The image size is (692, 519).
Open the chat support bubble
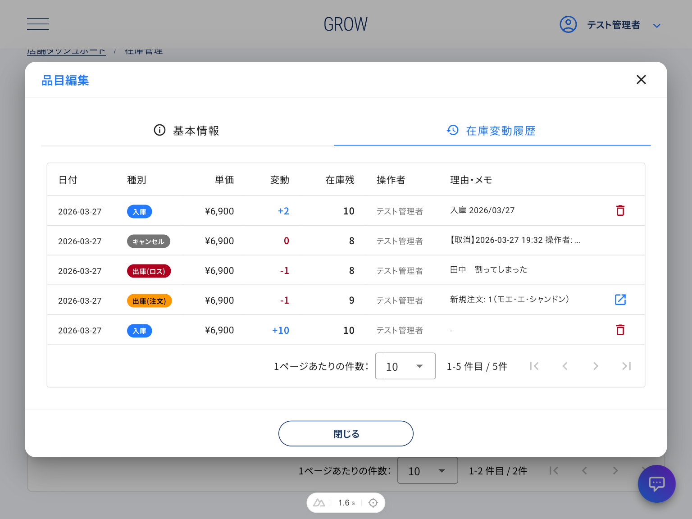click(657, 484)
